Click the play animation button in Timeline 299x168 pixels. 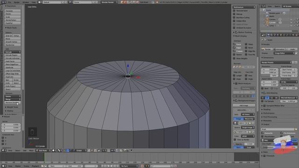(112, 166)
